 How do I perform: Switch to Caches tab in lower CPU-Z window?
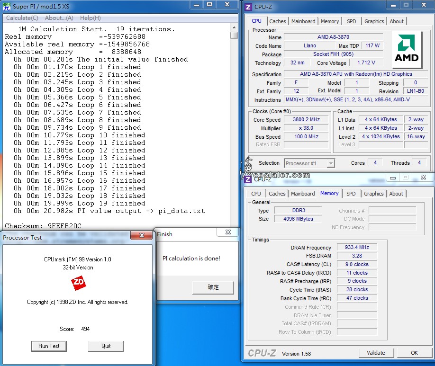point(277,194)
